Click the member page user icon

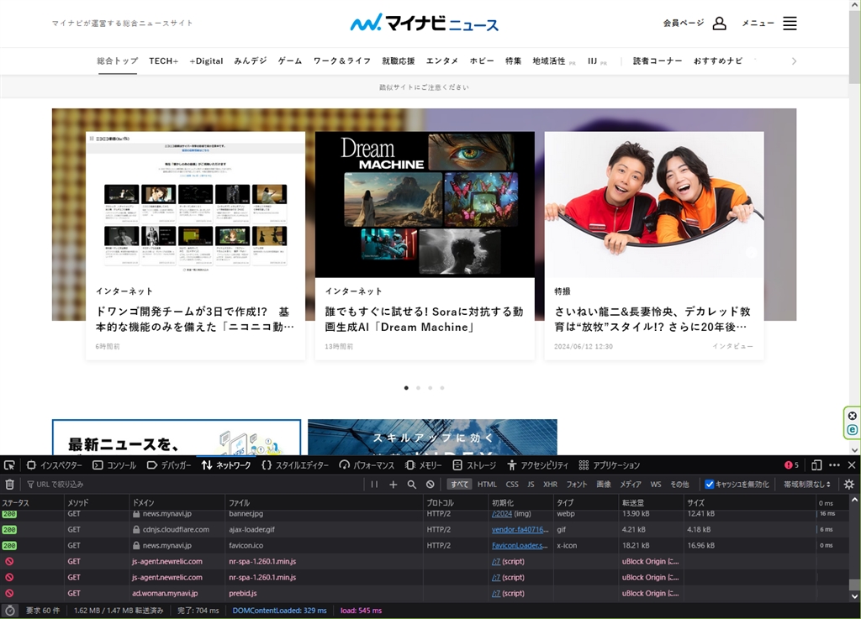tap(719, 24)
